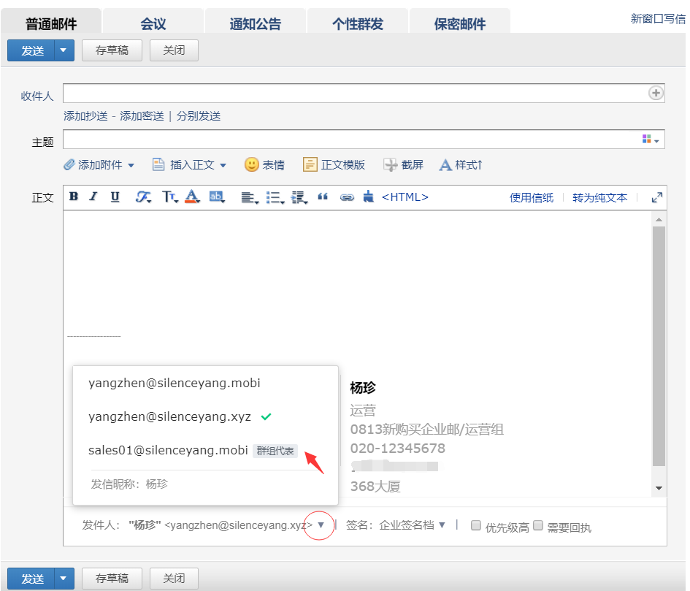Toggle bold text formatting
Image resolution: width=690 pixels, height=591 pixels.
coord(74,197)
